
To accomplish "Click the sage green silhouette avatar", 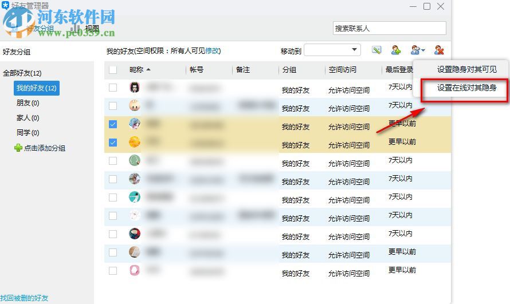I will 135,160.
